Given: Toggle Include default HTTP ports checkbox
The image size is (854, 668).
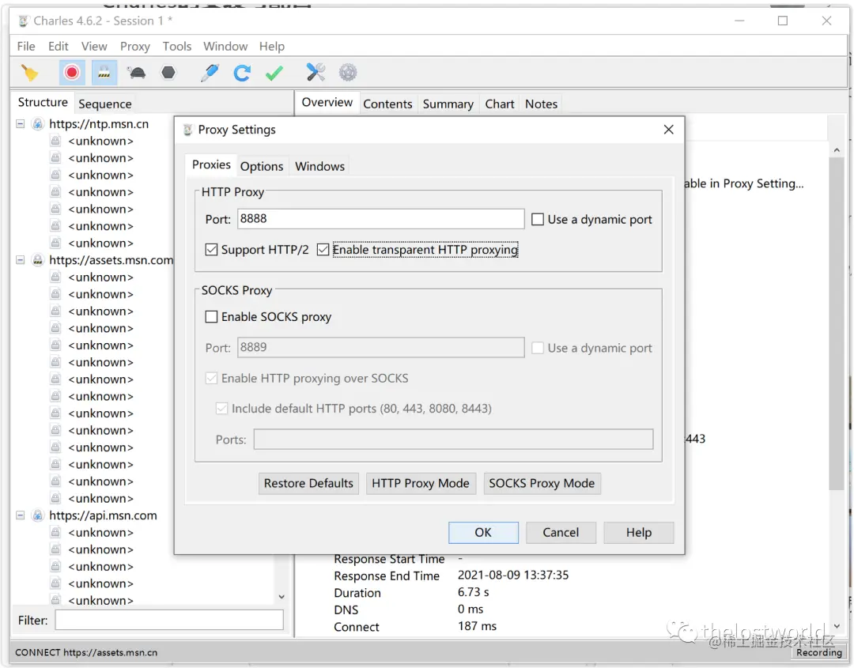Looking at the screenshot, I should click(221, 409).
